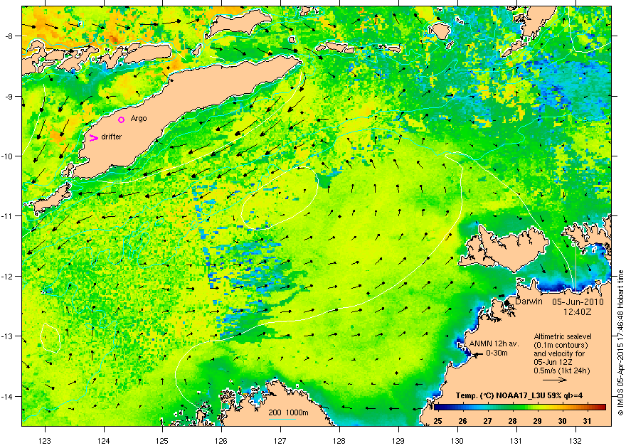Screen dimensions: 626x448
Task: Click the longitude axis label "124"
Action: click(x=104, y=441)
